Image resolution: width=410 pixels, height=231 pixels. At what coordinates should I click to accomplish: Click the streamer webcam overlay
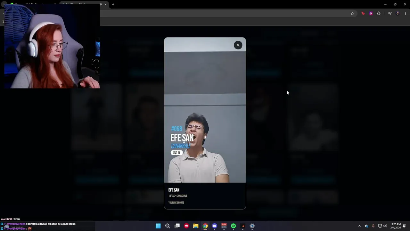coord(52,46)
